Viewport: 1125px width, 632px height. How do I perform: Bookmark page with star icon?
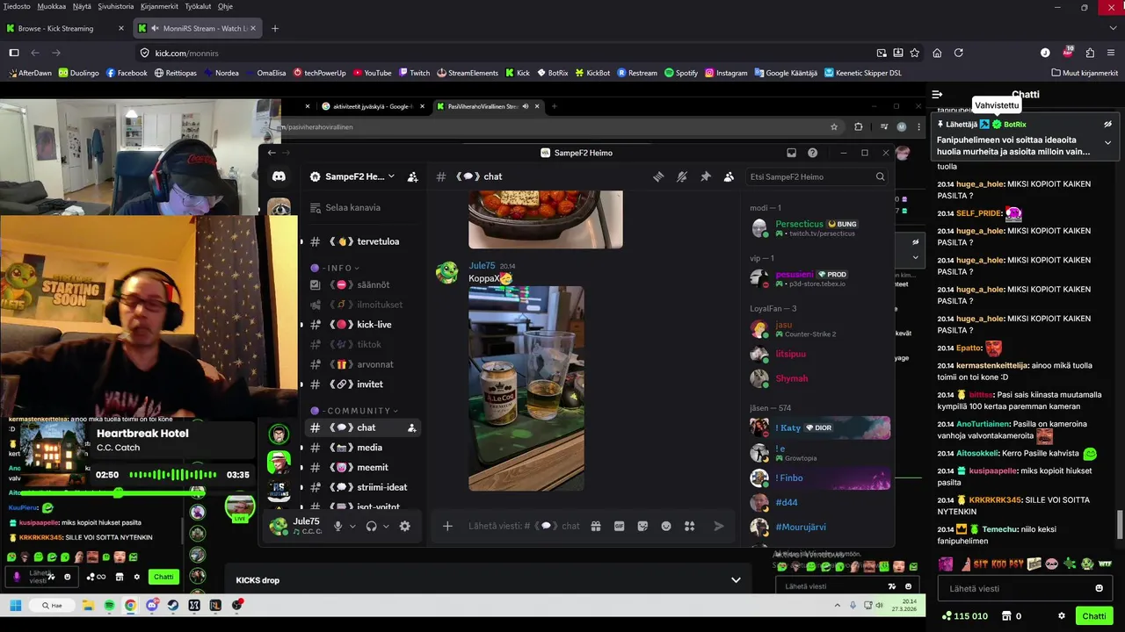pyautogui.click(x=914, y=53)
